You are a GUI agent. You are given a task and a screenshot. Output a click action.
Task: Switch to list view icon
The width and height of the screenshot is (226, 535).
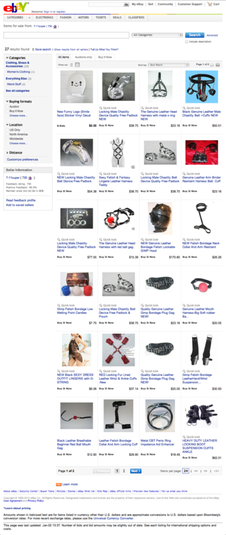pos(72,65)
